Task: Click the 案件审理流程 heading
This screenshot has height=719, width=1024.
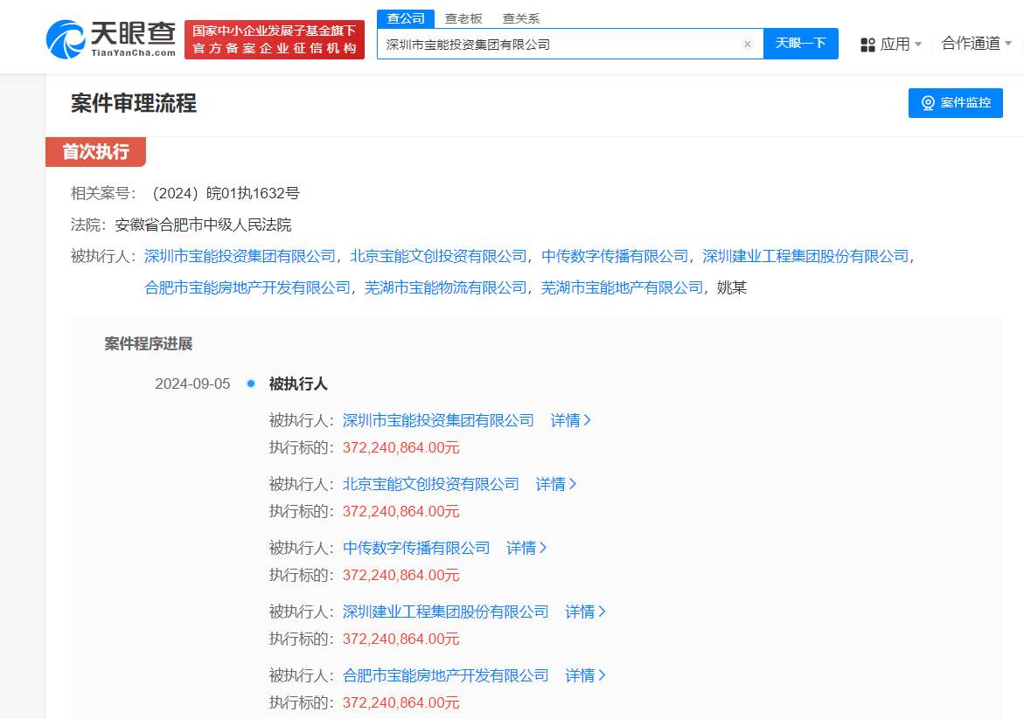Action: tap(134, 104)
